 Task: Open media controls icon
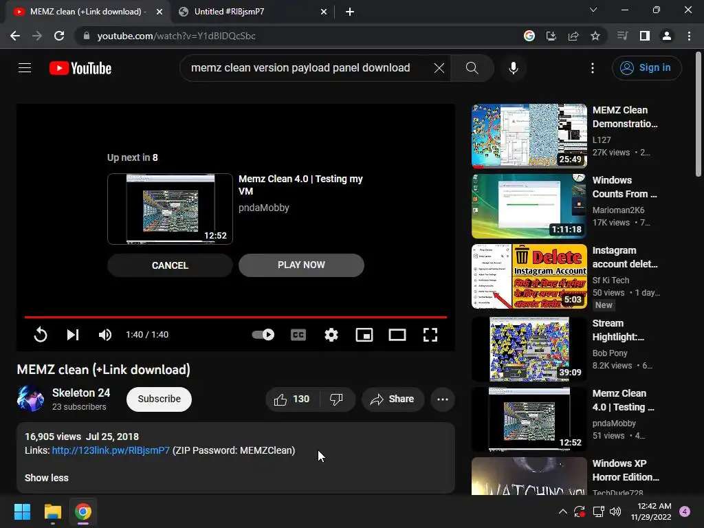click(622, 36)
